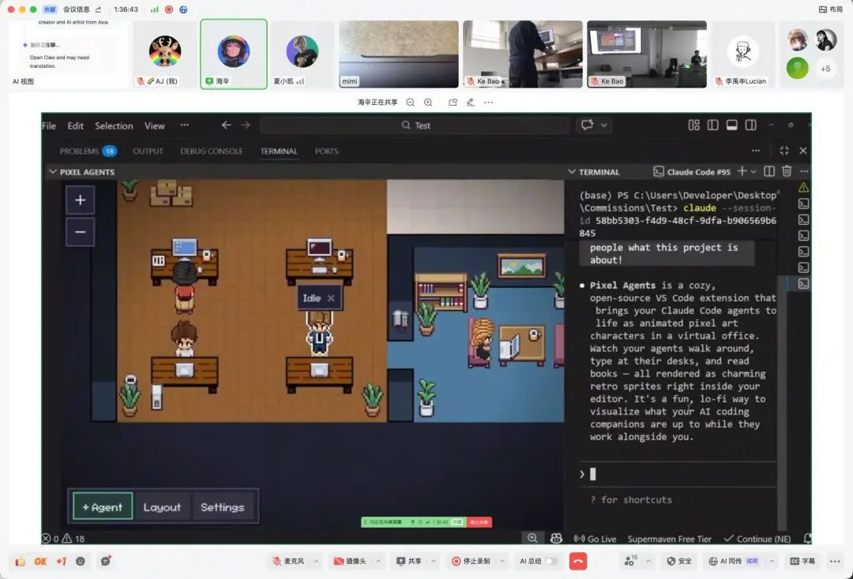This screenshot has height=579, width=853.
Task: Collapse the PIXEL AGENTS section chevron
Action: pos(53,172)
